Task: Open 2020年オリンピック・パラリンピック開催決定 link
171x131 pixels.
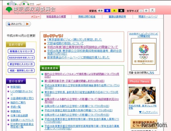Action: tap(144, 35)
